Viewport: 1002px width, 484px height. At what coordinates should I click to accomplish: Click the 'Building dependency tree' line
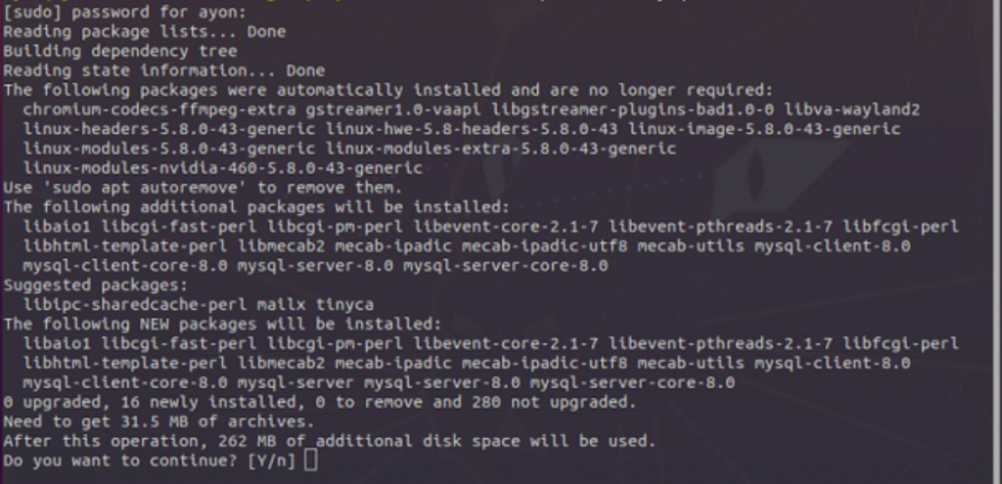[x=120, y=51]
